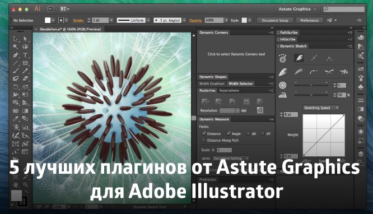The width and height of the screenshot is (373, 214).
Task: Pick the Magic Wand tool
Action: click(x=16, y=46)
